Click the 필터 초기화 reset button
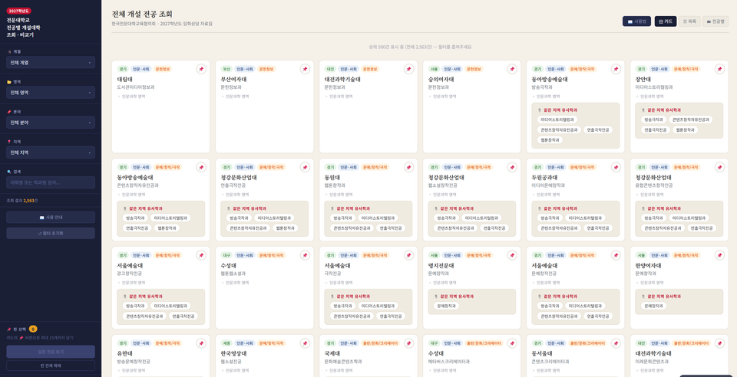 click(51, 233)
